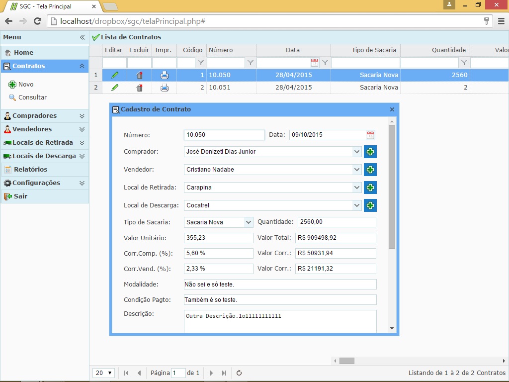Image resolution: width=509 pixels, height=382 pixels.
Task: Delete contract 10.050 with the trash icon
Action: 140,76
